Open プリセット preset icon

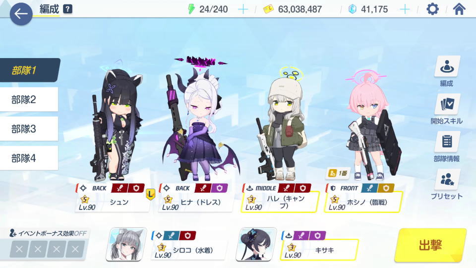pyautogui.click(x=447, y=180)
